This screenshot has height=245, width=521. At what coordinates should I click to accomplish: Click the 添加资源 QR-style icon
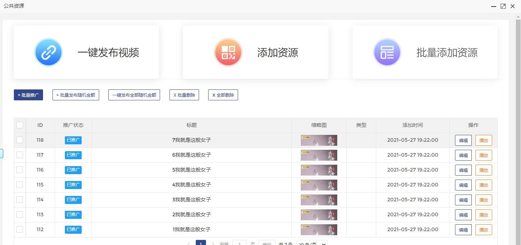tap(228, 52)
